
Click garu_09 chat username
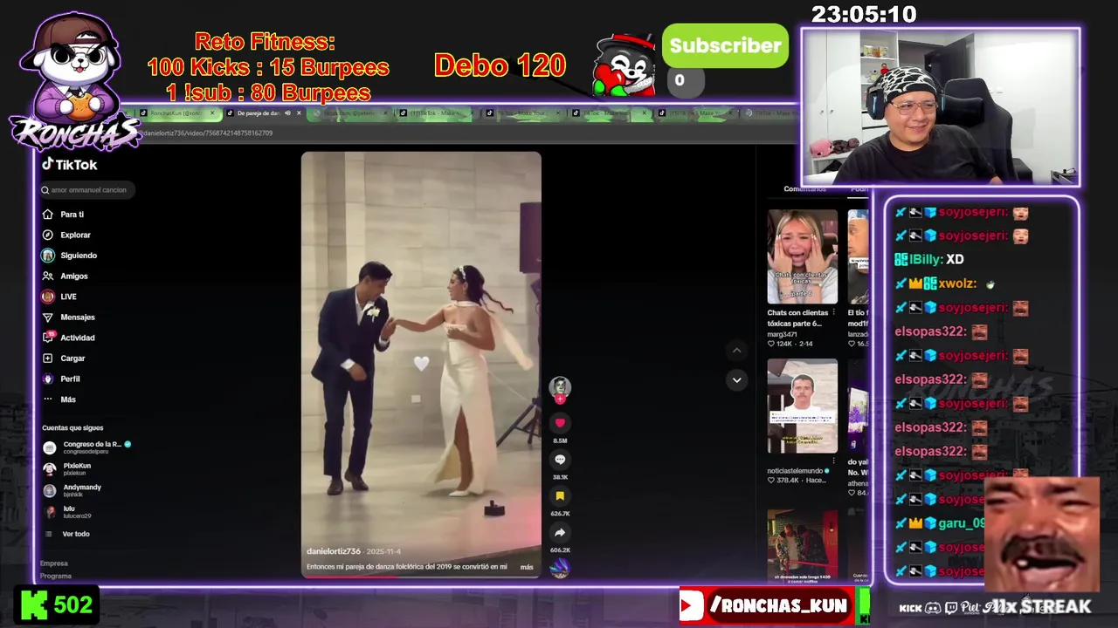(x=961, y=523)
